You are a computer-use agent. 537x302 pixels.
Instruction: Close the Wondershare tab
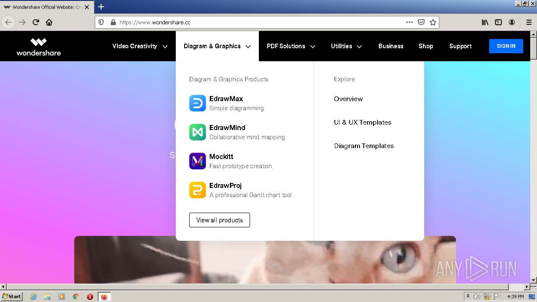click(87, 7)
